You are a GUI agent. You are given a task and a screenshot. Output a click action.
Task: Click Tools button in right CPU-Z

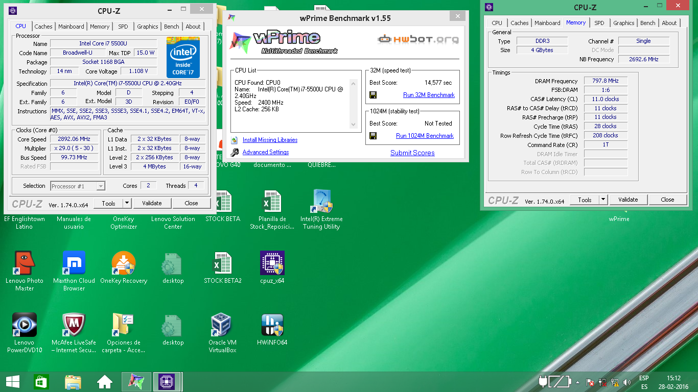pos(585,200)
